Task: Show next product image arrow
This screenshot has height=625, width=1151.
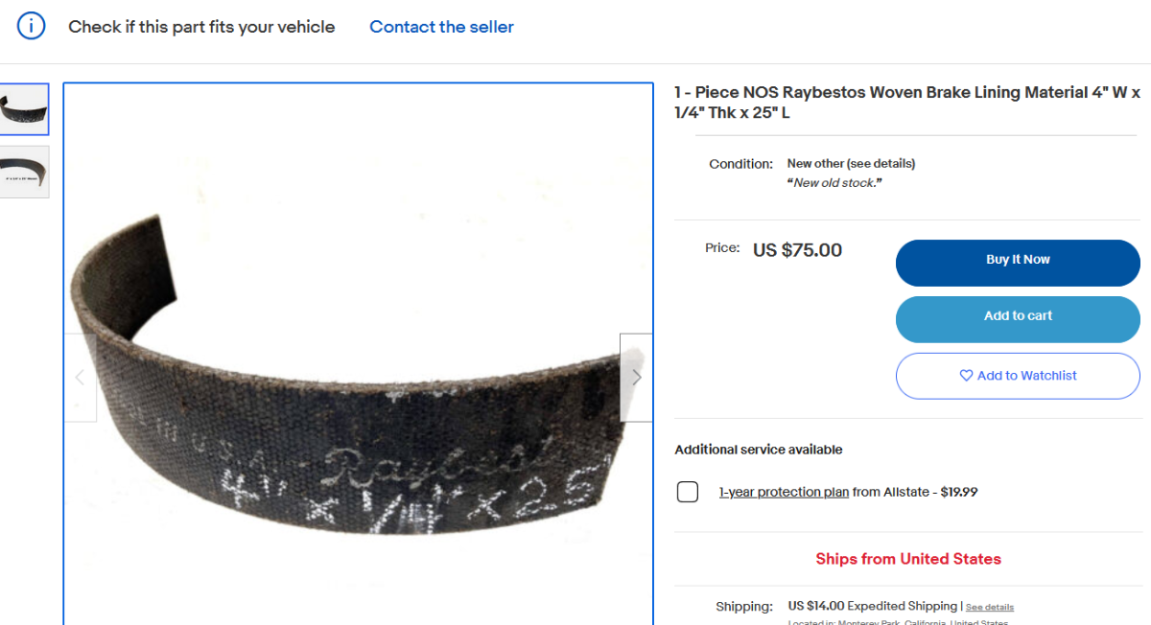Action: coord(636,377)
